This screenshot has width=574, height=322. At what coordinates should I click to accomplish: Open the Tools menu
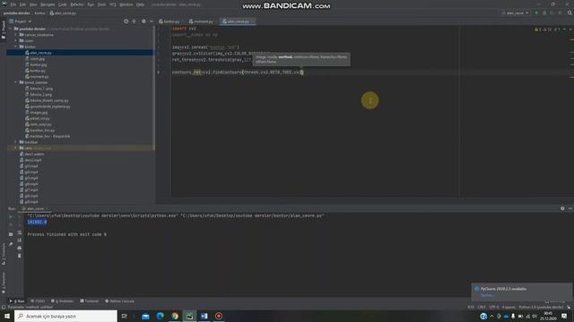pyautogui.click(x=101, y=4)
